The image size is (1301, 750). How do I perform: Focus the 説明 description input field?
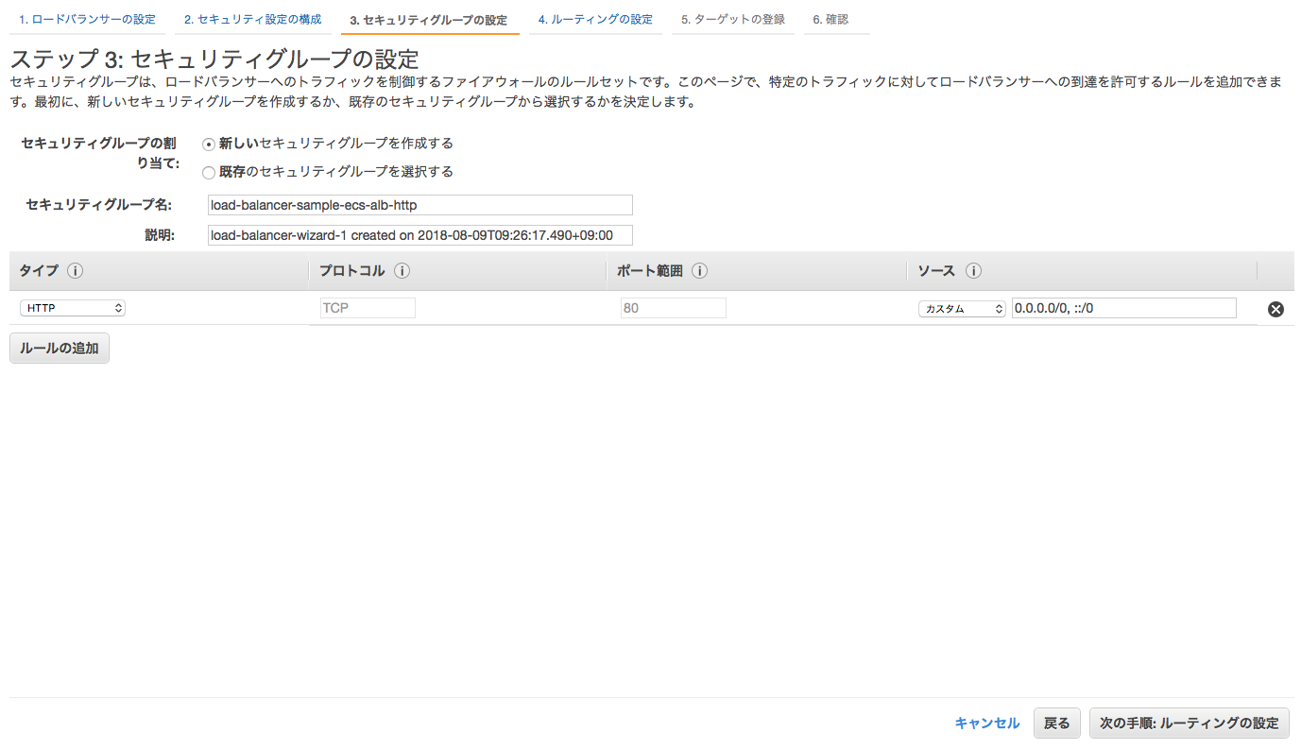click(x=420, y=235)
